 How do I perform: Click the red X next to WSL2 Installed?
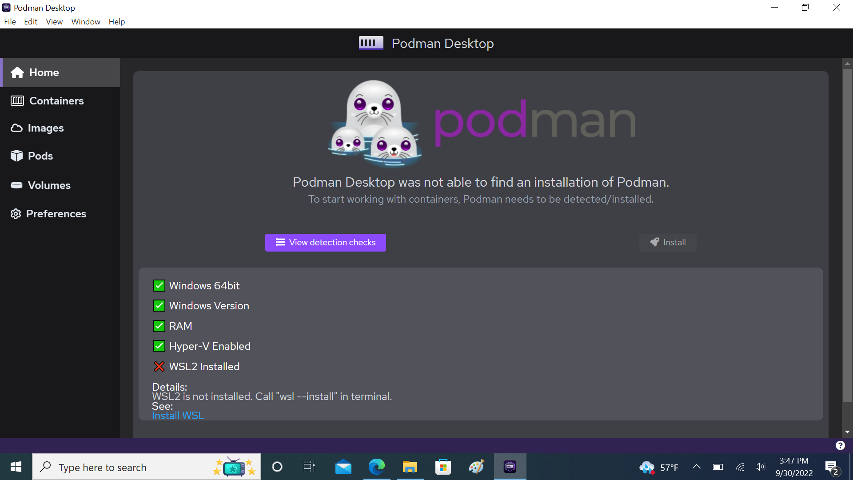click(x=159, y=367)
